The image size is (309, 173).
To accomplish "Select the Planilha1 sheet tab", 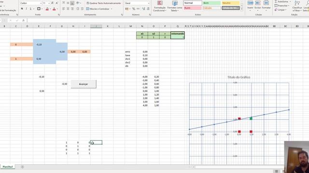I will [x=8, y=167].
